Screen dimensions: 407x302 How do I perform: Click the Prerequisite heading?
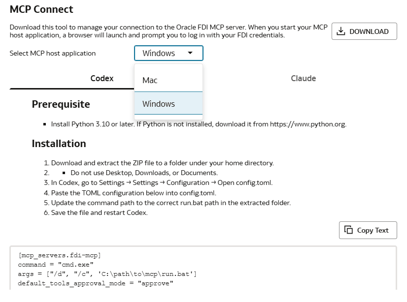pos(61,104)
